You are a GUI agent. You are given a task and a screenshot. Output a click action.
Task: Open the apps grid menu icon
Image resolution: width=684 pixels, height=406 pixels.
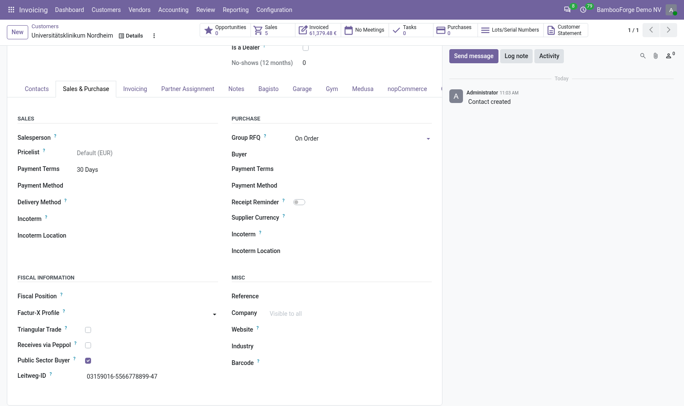coord(11,9)
